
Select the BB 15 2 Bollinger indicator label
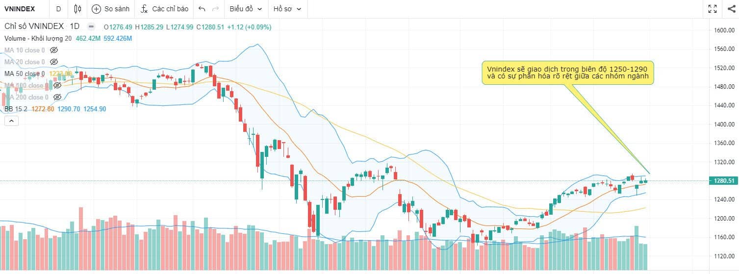click(x=16, y=109)
